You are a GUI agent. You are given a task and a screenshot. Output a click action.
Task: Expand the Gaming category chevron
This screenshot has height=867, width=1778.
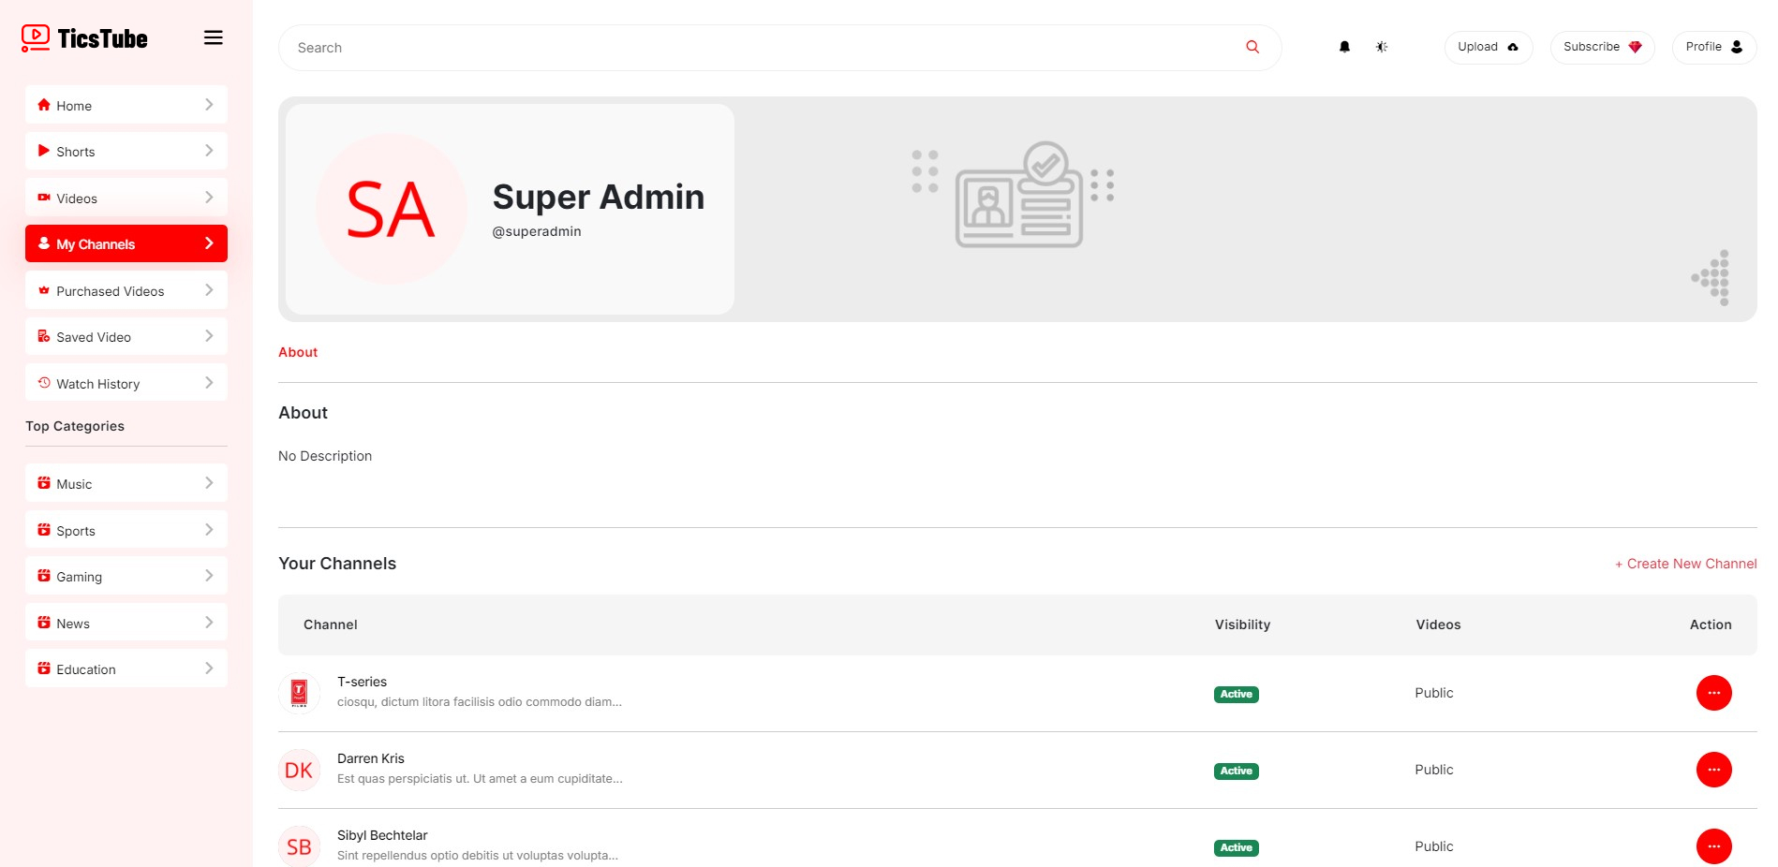(x=209, y=576)
